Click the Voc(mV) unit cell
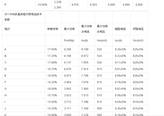This screenshot has width=164, height=116. (138, 40)
